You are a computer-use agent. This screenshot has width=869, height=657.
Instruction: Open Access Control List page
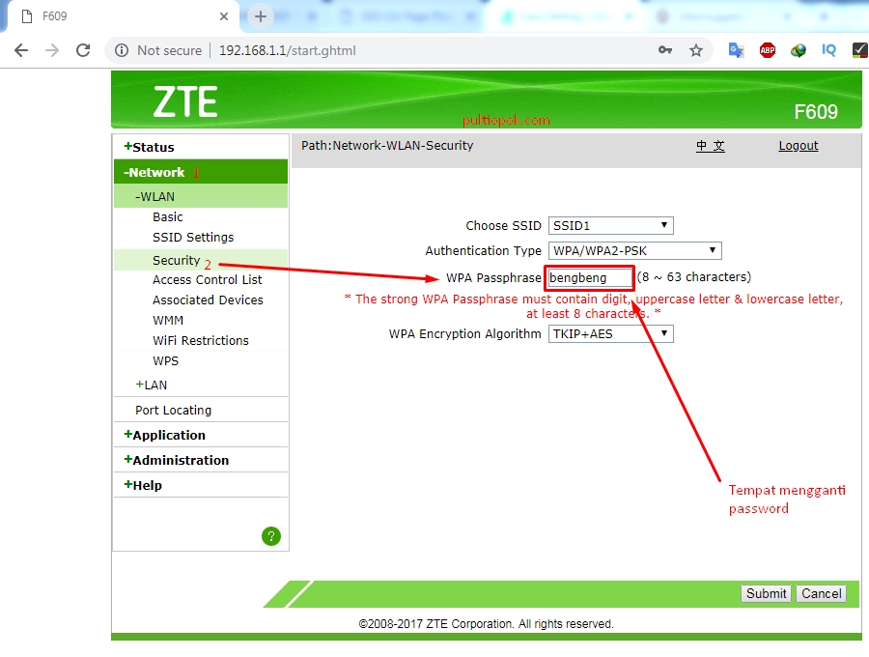click(x=208, y=280)
